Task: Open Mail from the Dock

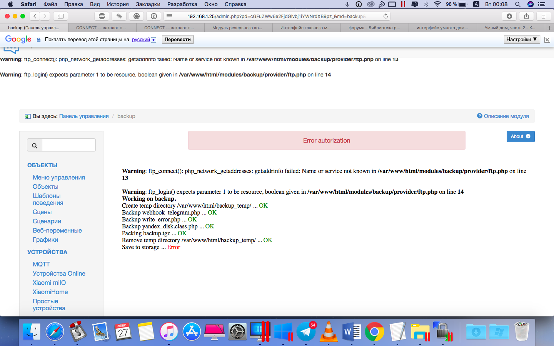Action: pyautogui.click(x=101, y=331)
